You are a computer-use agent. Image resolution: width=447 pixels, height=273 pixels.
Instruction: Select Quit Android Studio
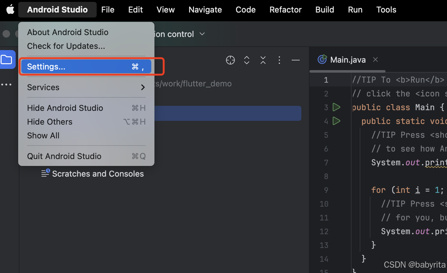pyautogui.click(x=86, y=156)
